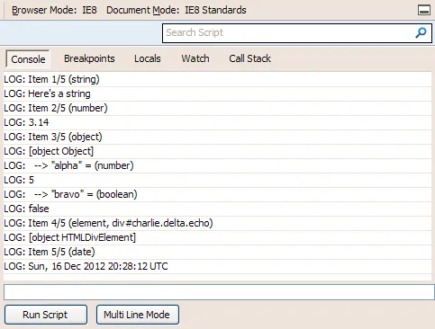Open the Browser Mode: IE8 menu
Image resolution: width=435 pixels, height=329 pixels.
(x=54, y=10)
